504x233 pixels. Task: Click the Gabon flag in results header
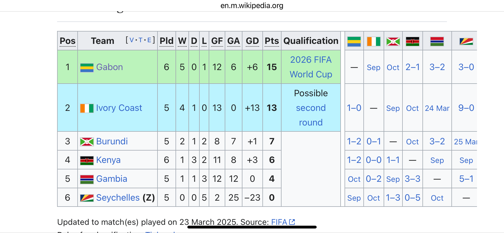[x=354, y=41]
